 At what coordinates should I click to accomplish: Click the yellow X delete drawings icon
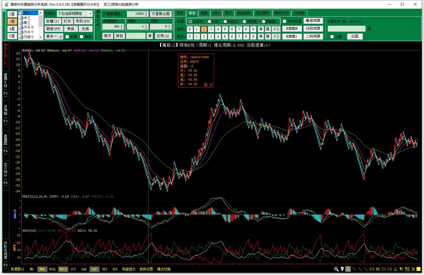pos(413,269)
